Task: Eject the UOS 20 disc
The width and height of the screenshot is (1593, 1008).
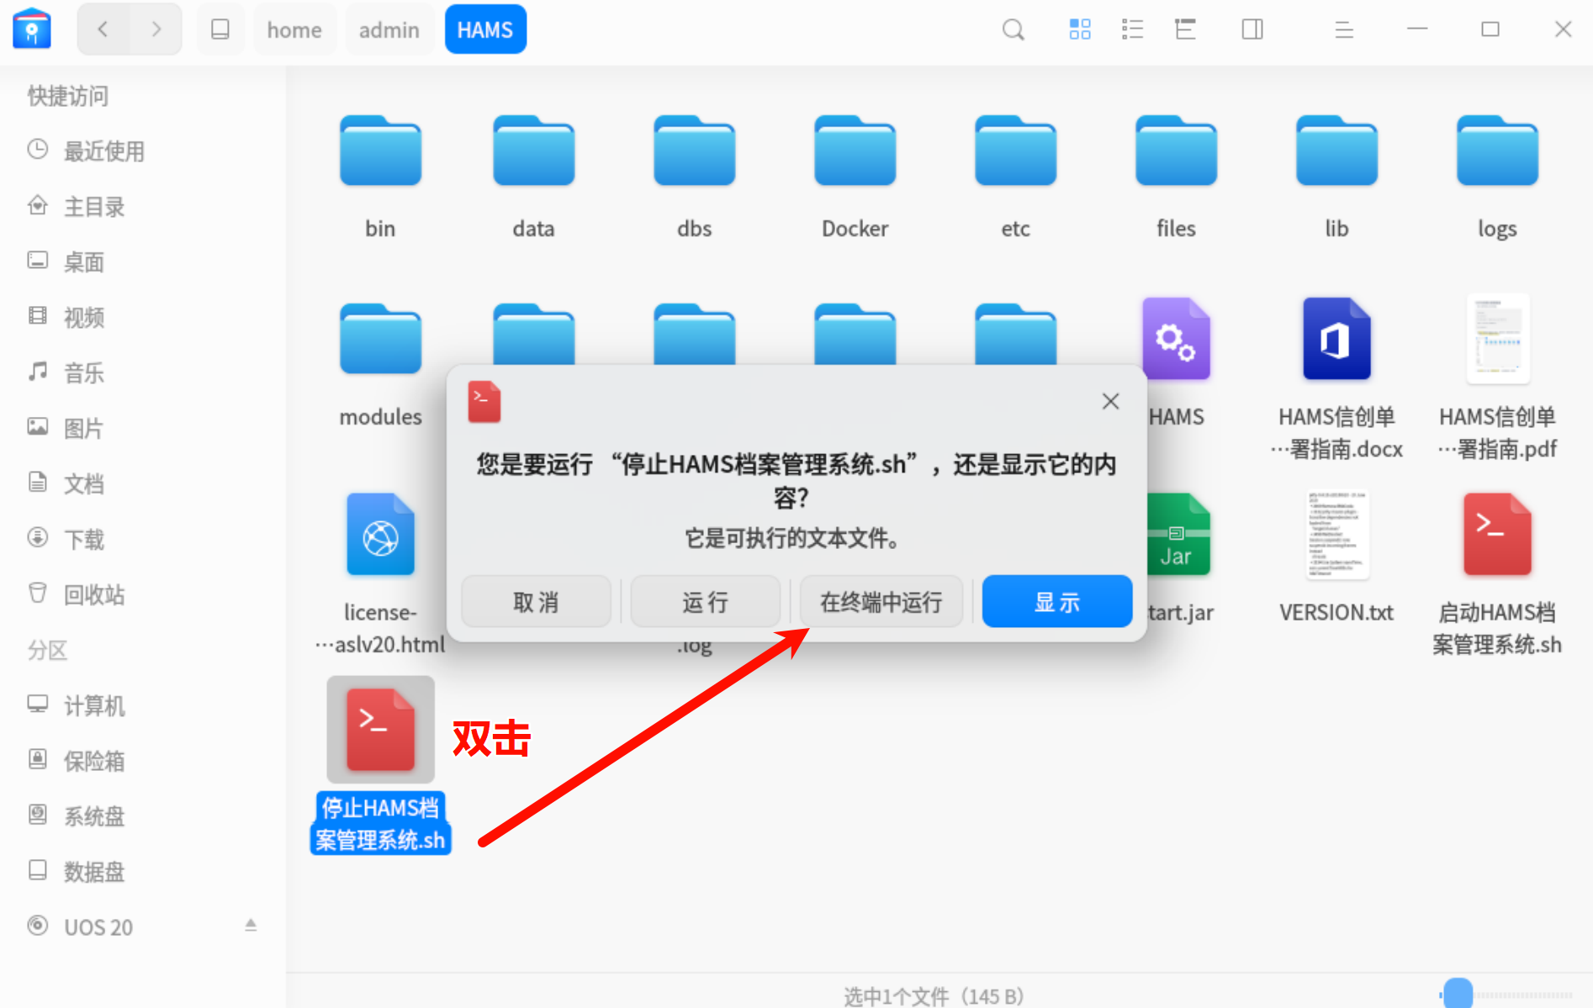Action: (x=251, y=925)
